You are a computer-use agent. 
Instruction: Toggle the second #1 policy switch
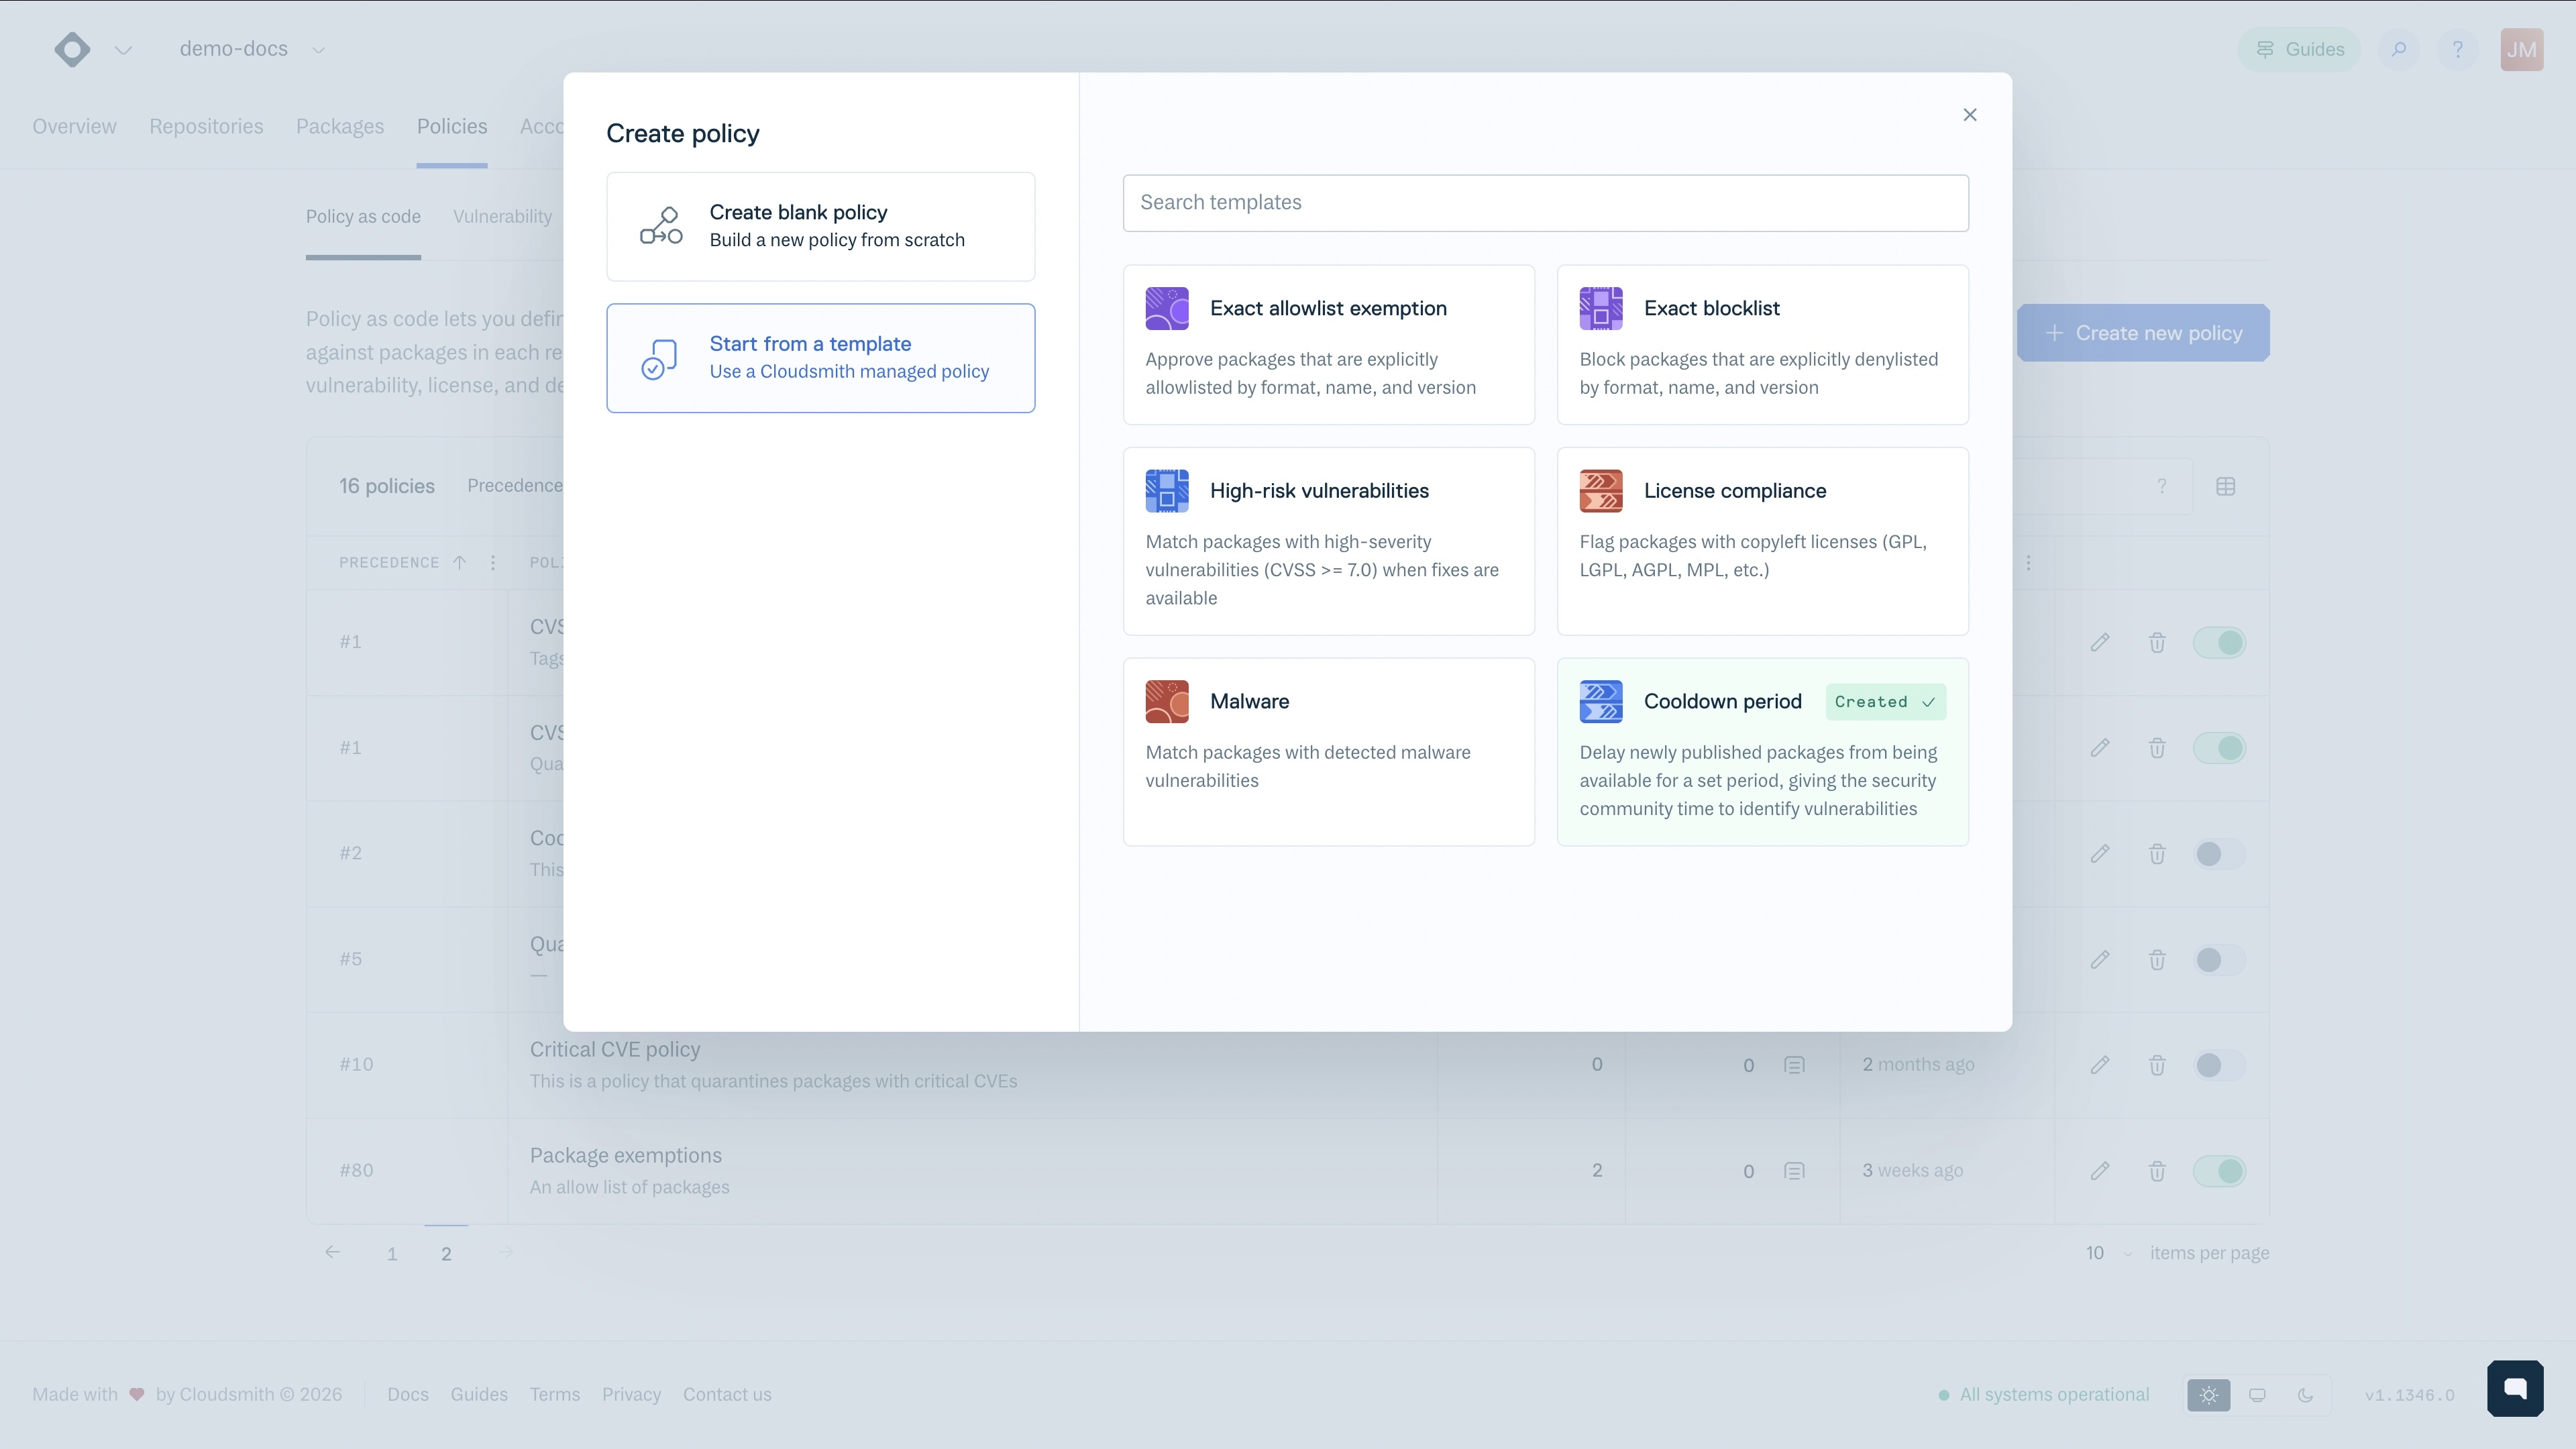2219,748
